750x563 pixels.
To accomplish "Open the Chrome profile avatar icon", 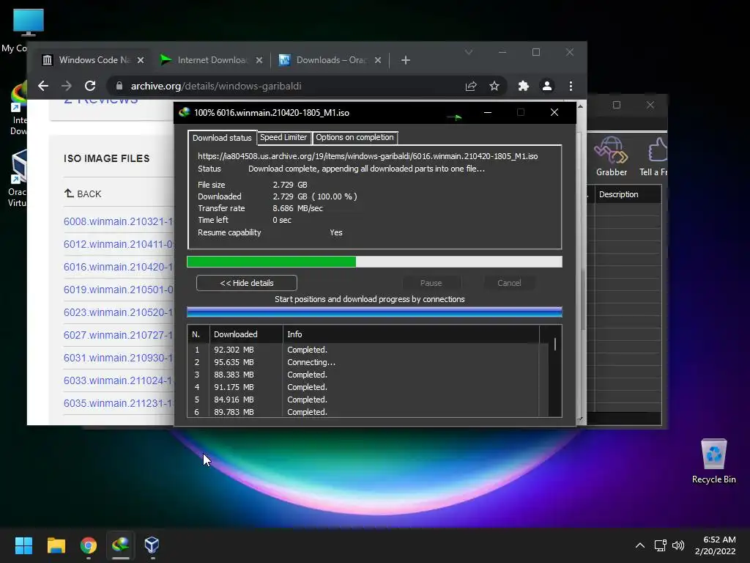I will [546, 86].
